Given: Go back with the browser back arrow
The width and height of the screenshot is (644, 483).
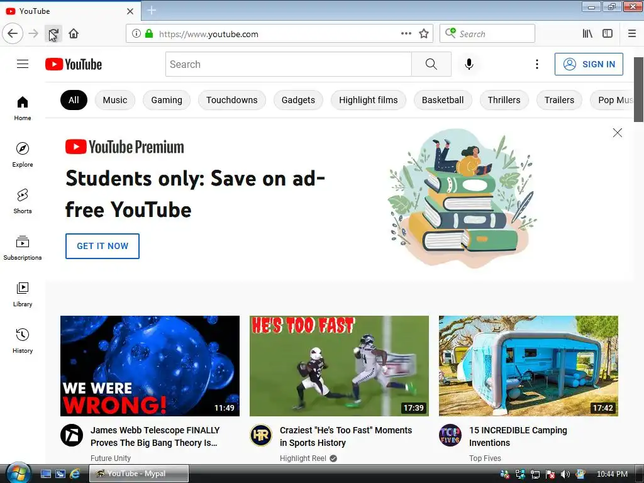Looking at the screenshot, I should click(13, 33).
